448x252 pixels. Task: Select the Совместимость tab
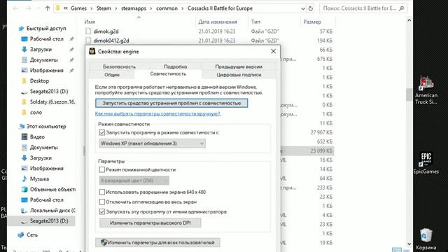point(168,74)
